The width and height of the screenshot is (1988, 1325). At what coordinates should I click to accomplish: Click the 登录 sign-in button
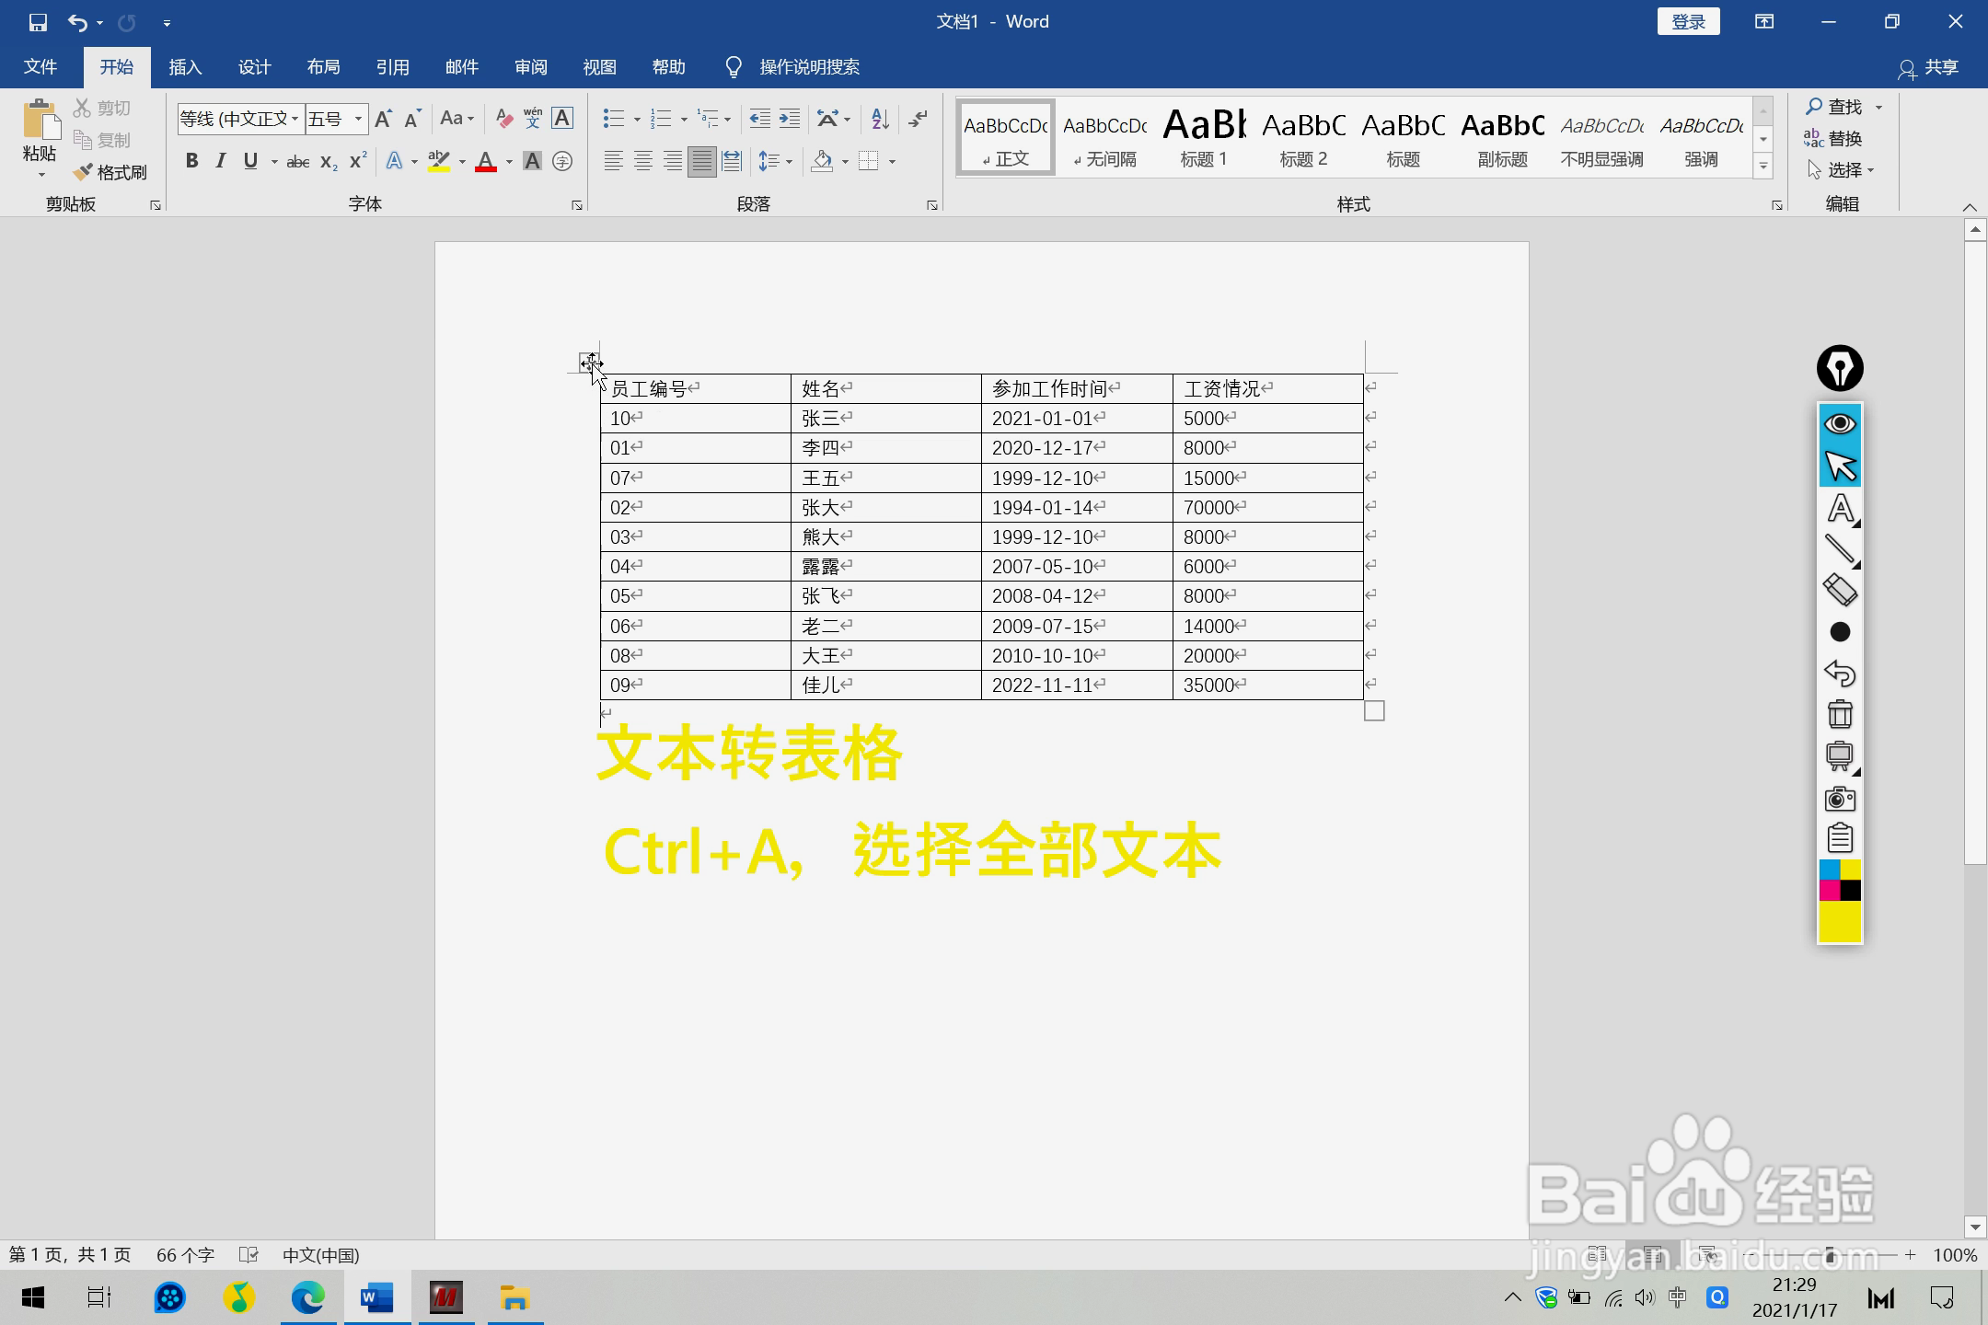point(1688,20)
